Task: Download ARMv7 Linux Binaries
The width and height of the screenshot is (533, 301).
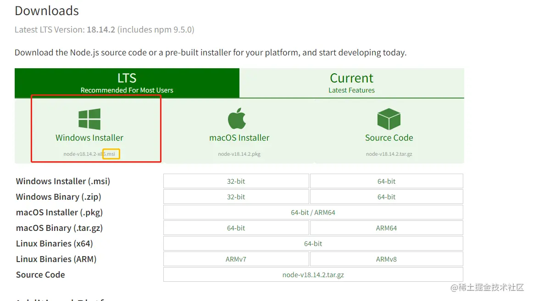Action: pos(236,259)
